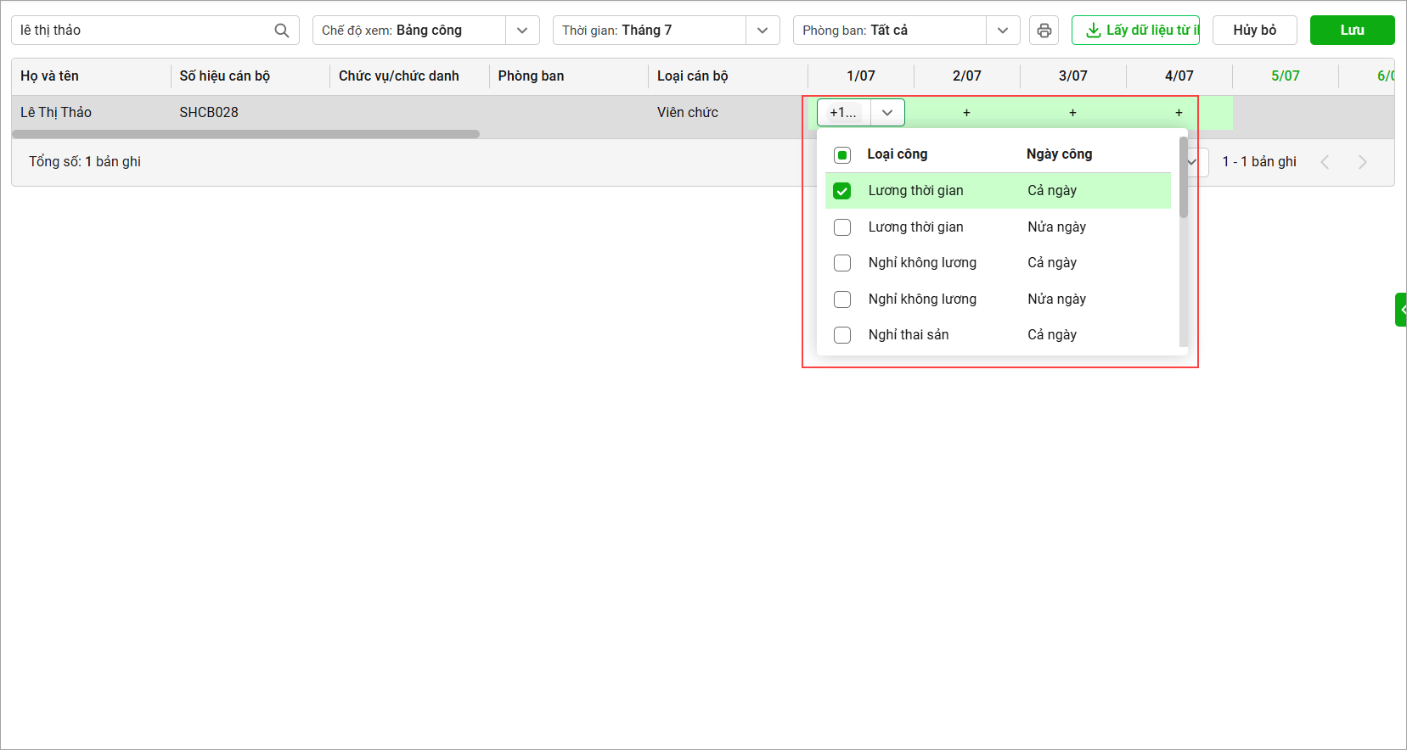The height and width of the screenshot is (750, 1407).
Task: Click the plus icon under 4/07
Action: pos(1179,113)
